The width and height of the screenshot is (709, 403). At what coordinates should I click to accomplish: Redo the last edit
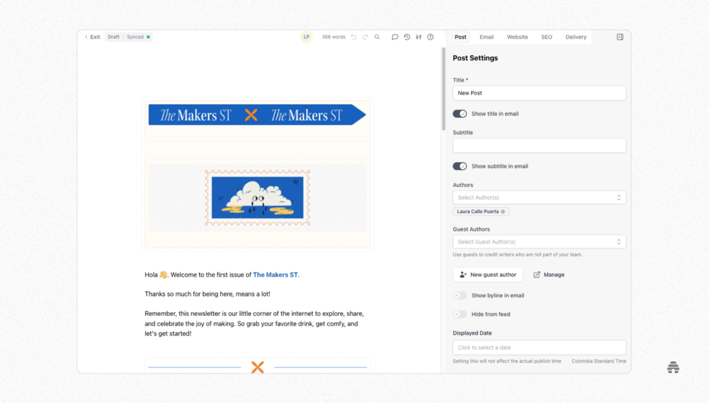tap(365, 37)
